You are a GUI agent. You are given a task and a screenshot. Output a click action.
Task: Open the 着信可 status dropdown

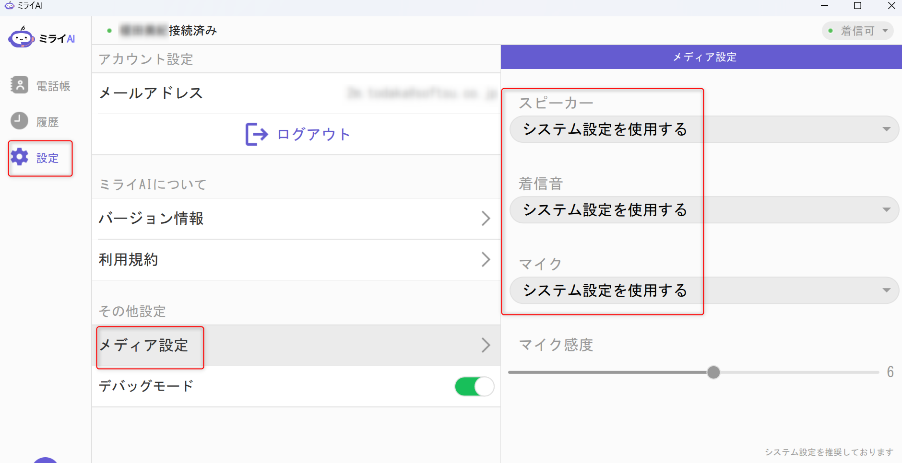[857, 31]
